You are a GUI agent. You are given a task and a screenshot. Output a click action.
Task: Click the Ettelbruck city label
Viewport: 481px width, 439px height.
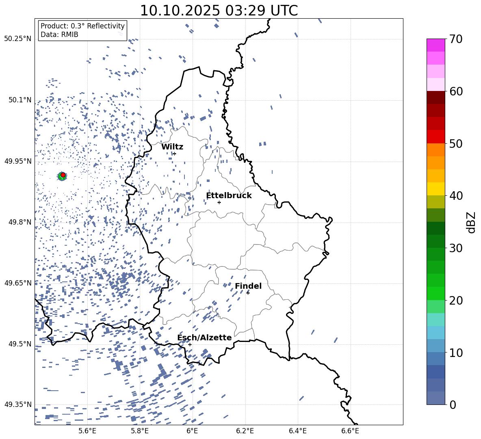click(229, 196)
